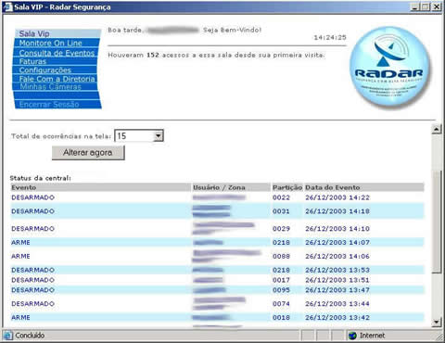Open Monitore On Line menu entry
Image resolution: width=445 pixels, height=343 pixels.
coord(50,43)
